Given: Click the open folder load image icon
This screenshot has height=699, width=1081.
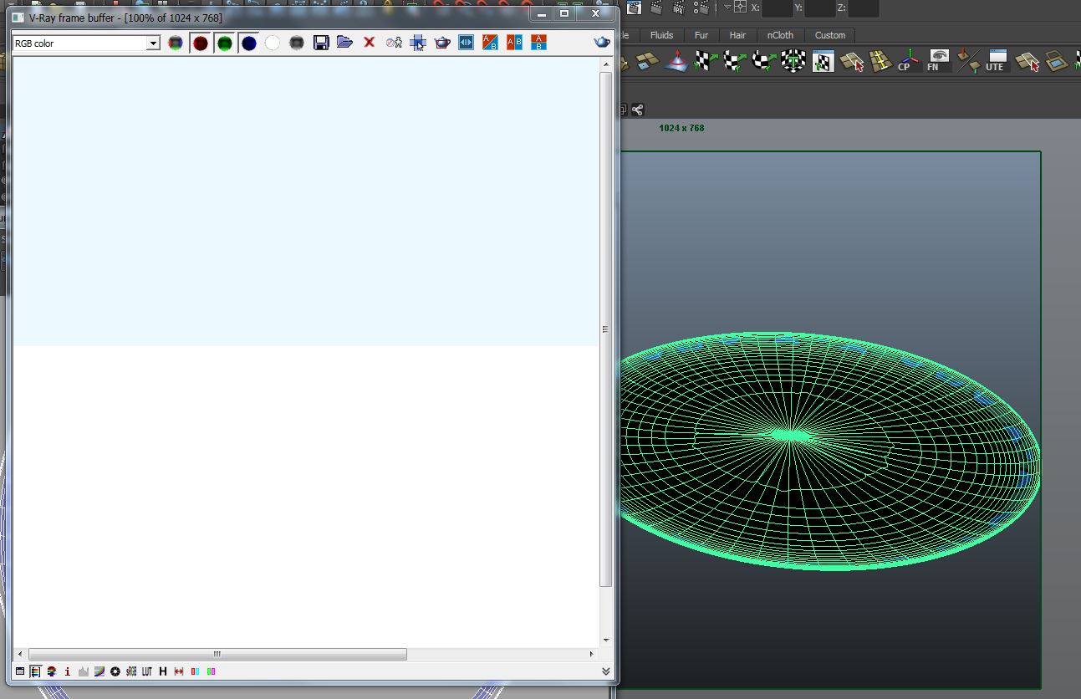Looking at the screenshot, I should click(344, 43).
